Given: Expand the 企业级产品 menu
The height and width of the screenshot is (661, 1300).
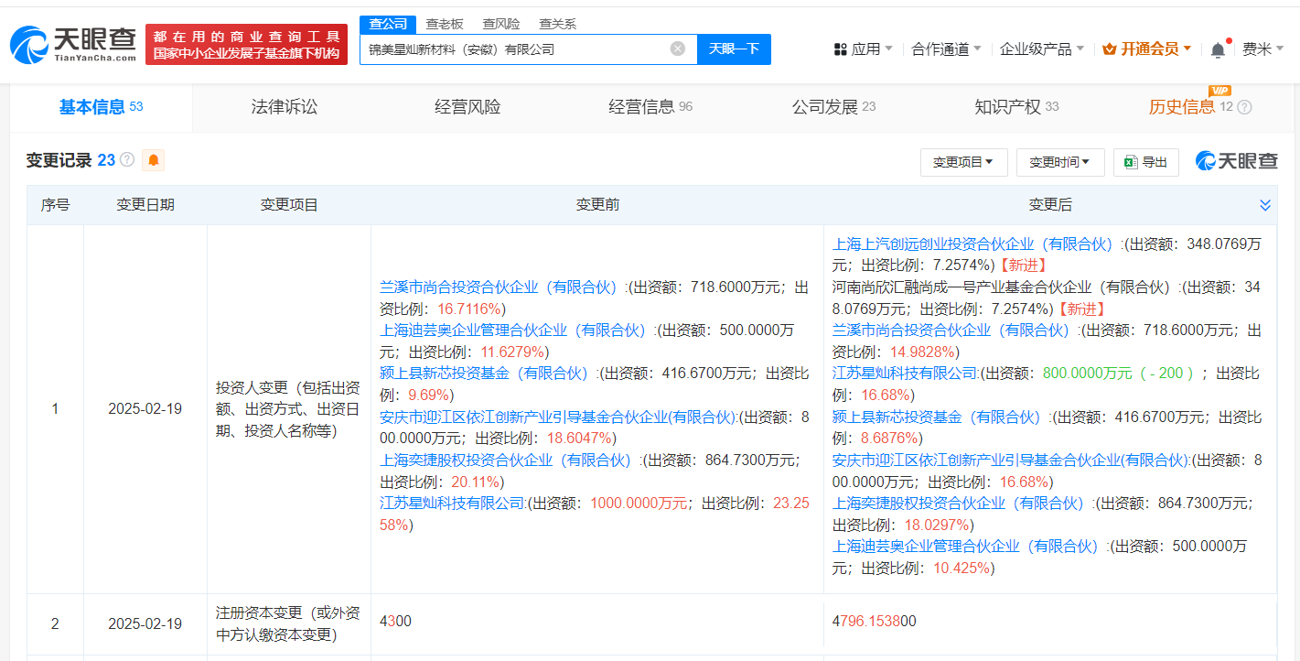Looking at the screenshot, I should click(1042, 49).
